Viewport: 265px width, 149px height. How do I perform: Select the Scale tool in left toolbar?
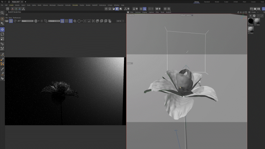click(2, 39)
